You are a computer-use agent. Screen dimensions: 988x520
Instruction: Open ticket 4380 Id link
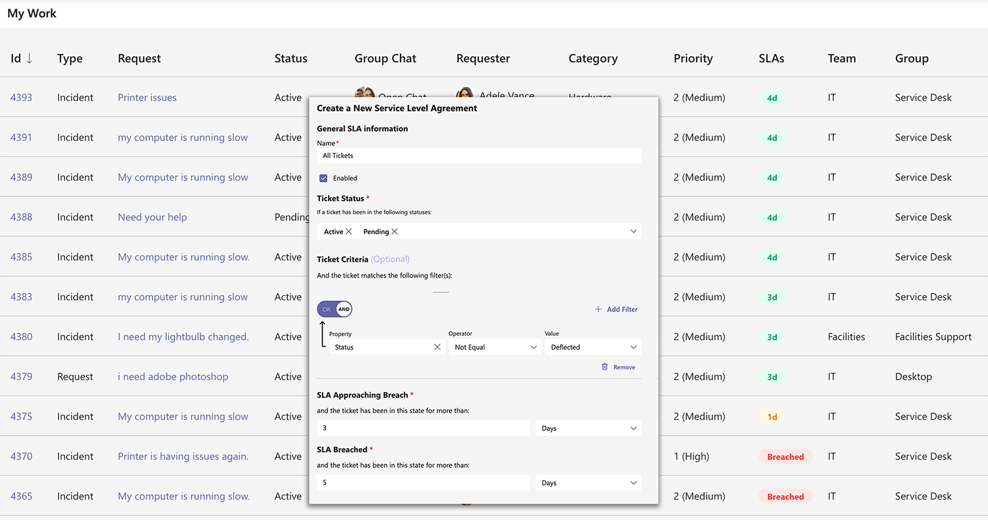click(x=21, y=337)
